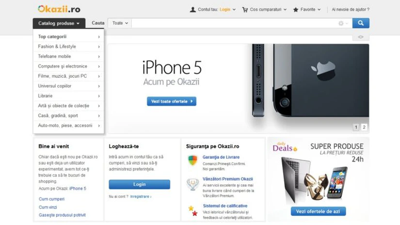This screenshot has width=400, height=225.
Task: Open the Toate category dropdown
Action: (120, 23)
